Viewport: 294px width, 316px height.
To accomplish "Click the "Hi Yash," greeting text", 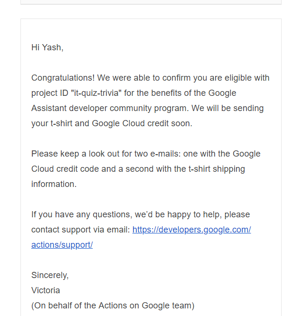I will [47, 47].
